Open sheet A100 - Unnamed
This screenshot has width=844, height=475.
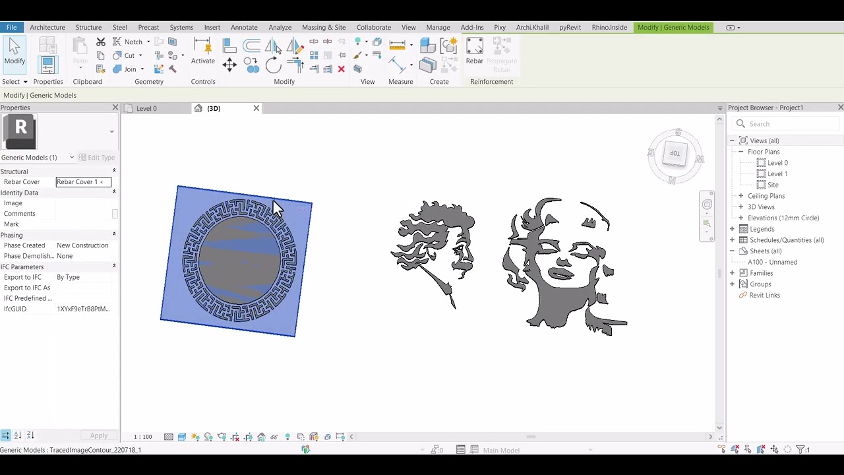tap(772, 262)
